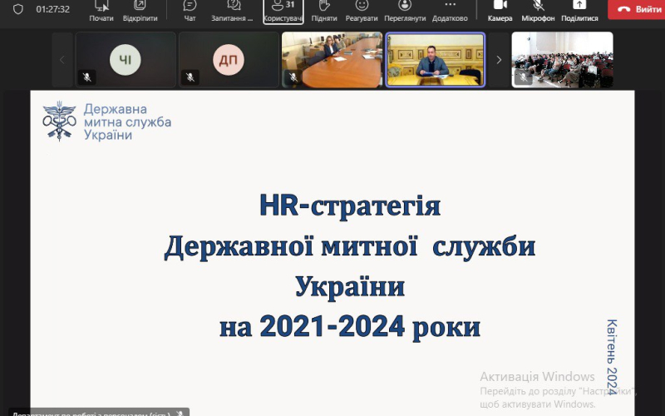Click the presenter name label at bottom left
The height and width of the screenshot is (416, 665).
(x=97, y=413)
